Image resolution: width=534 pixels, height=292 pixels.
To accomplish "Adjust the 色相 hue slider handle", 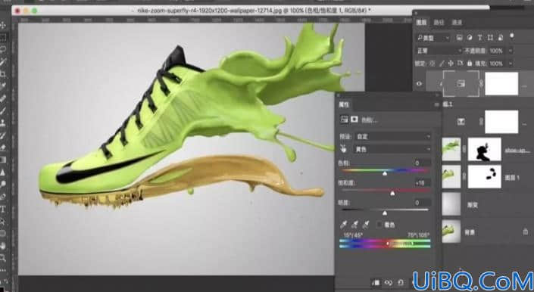I will [x=385, y=173].
